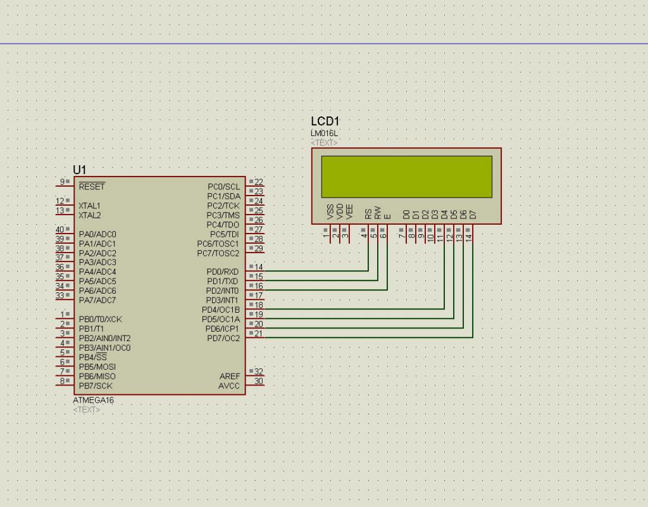This screenshot has width=648, height=507.
Task: Select the VSS pin label on LCD1
Action: [330, 212]
